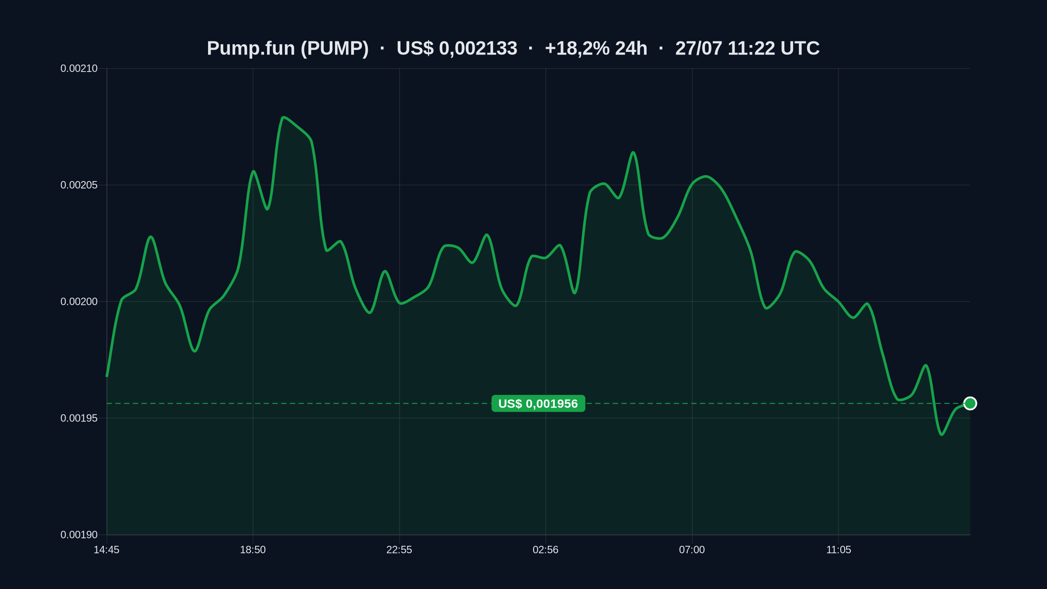
Task: Click the 0.00190 y-axis label
Action: [x=79, y=534]
